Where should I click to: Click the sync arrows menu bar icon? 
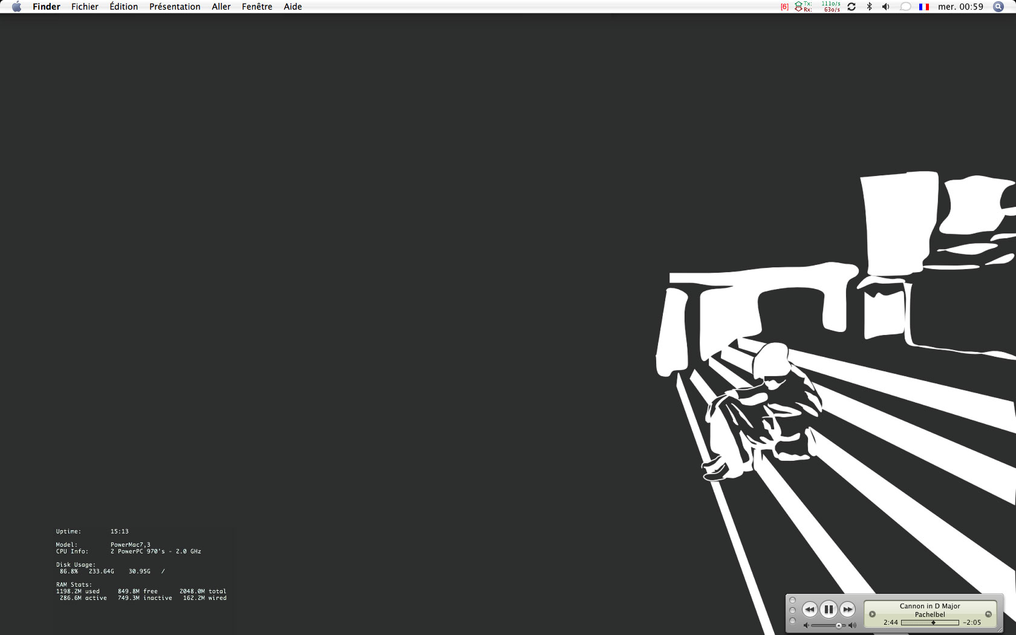pos(852,7)
